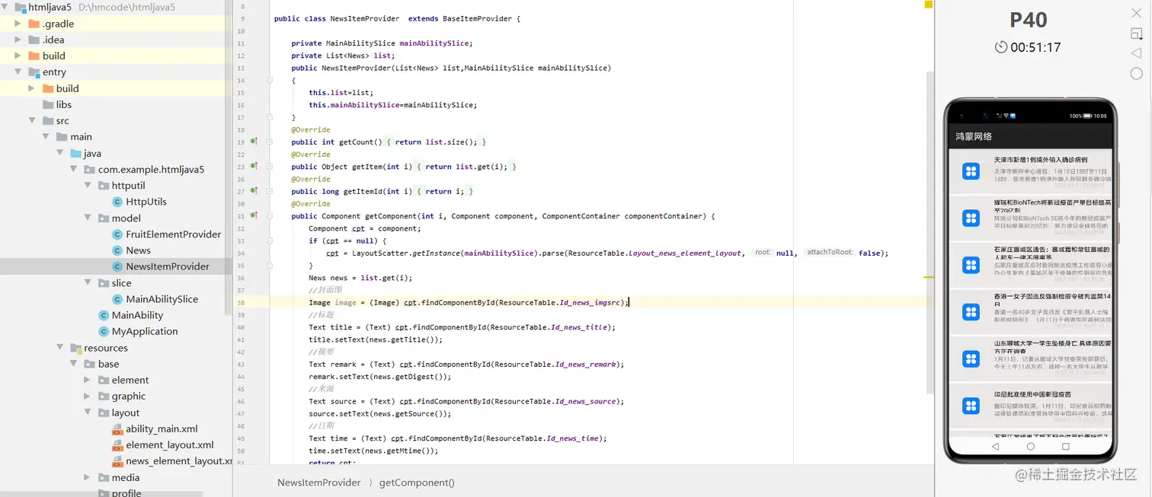Tap the back button on phone navigation bar

point(995,447)
